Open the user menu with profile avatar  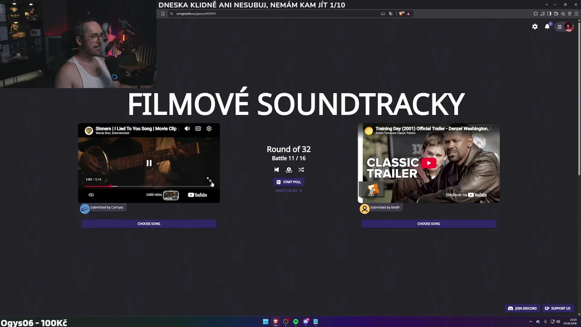click(x=565, y=27)
